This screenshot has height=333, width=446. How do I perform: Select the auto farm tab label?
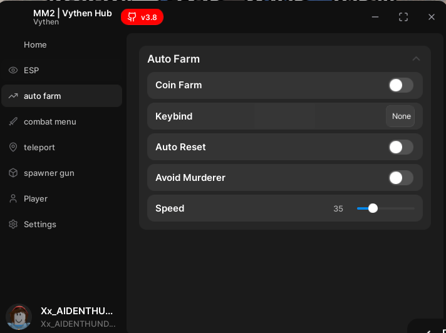(x=43, y=96)
